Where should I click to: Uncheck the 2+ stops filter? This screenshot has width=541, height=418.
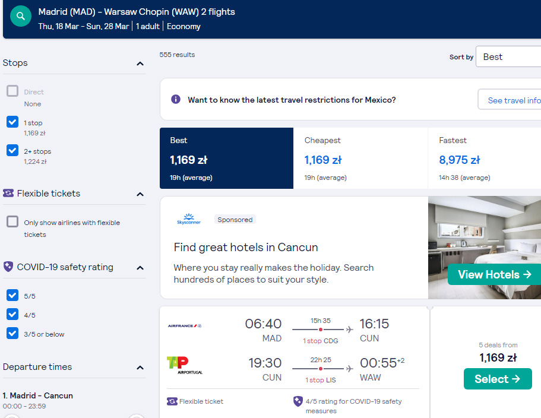pyautogui.click(x=12, y=150)
